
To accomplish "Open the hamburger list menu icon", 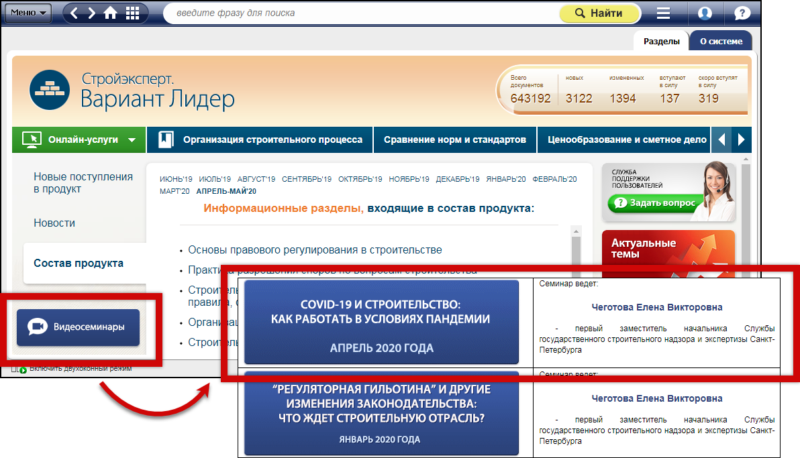I will pyautogui.click(x=663, y=13).
